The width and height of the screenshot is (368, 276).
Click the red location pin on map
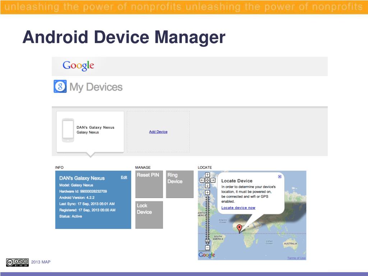[240, 229]
